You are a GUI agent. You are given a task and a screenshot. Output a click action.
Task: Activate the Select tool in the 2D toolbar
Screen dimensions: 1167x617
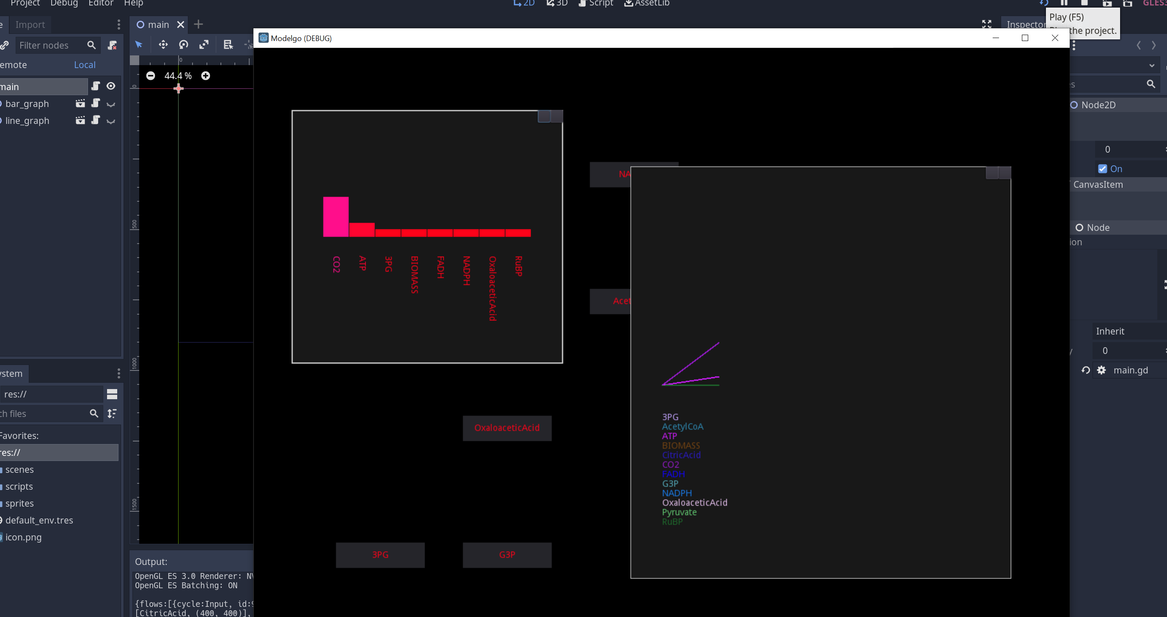139,44
